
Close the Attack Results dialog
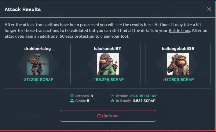tap(209, 9)
